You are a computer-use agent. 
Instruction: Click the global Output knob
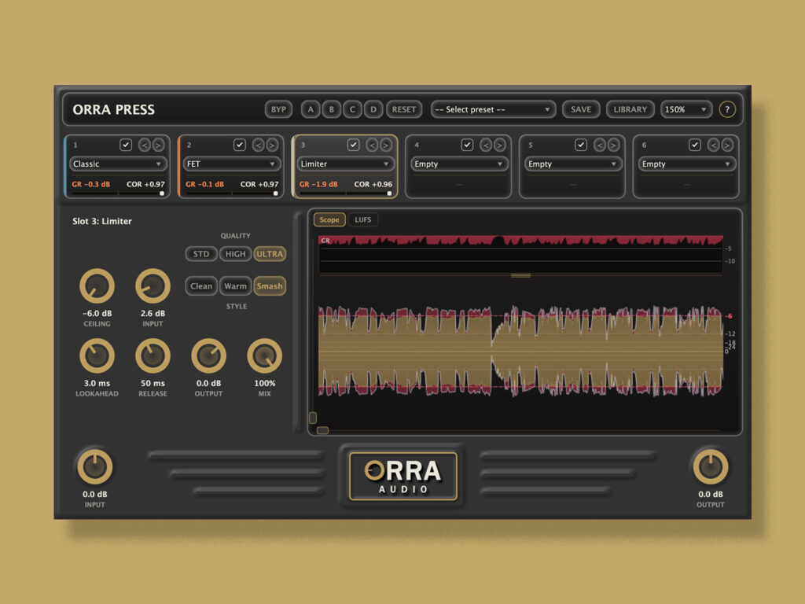click(x=711, y=467)
